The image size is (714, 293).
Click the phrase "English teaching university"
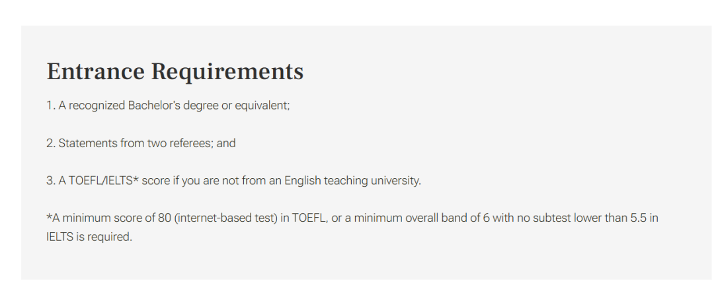[352, 180]
